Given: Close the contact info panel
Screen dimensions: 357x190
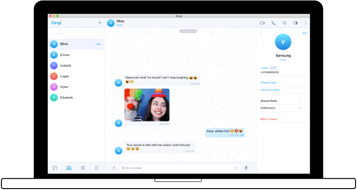Looking at the screenshot, I should (x=261, y=33).
